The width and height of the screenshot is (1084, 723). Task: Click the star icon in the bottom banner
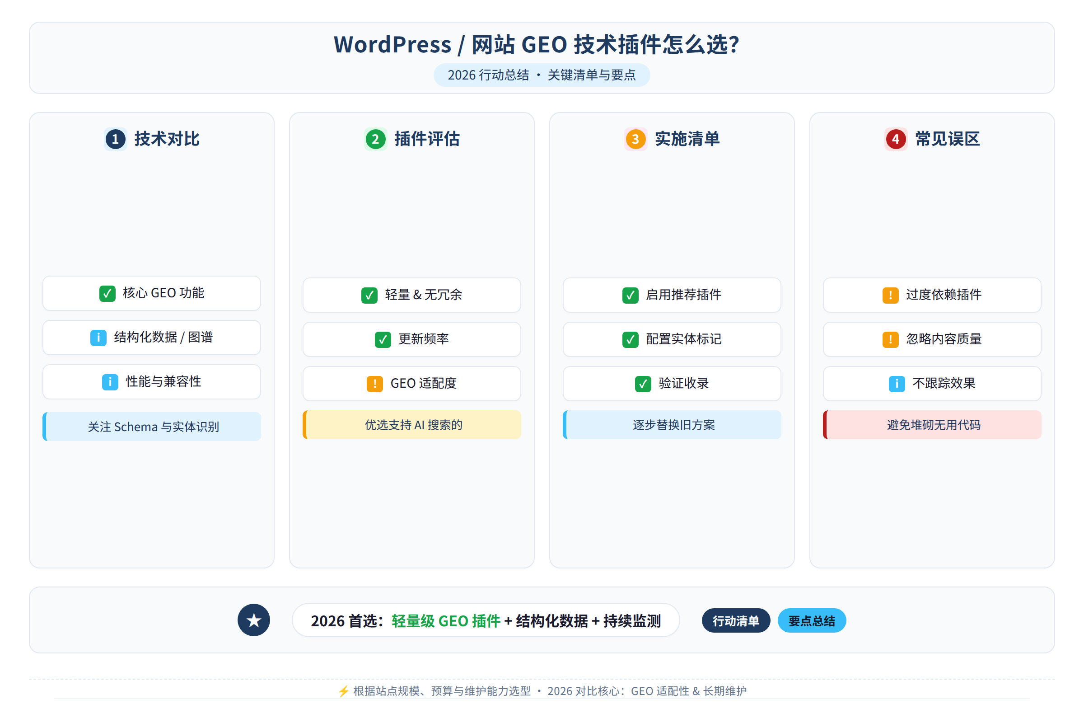[254, 620]
